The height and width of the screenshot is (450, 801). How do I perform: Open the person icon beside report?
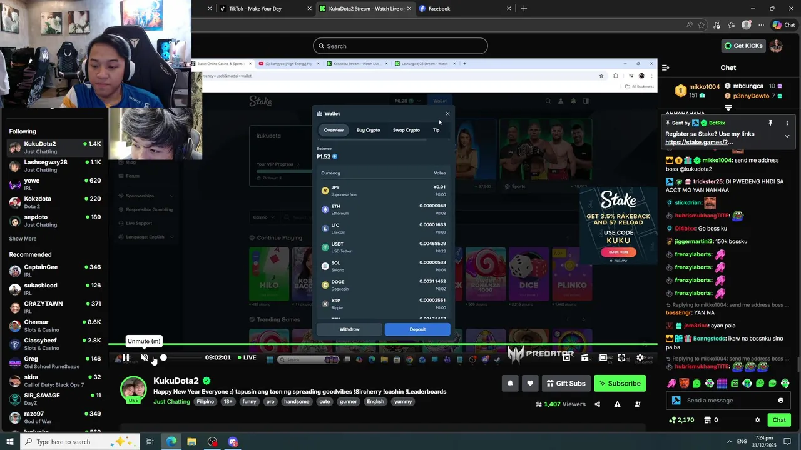[637, 404]
